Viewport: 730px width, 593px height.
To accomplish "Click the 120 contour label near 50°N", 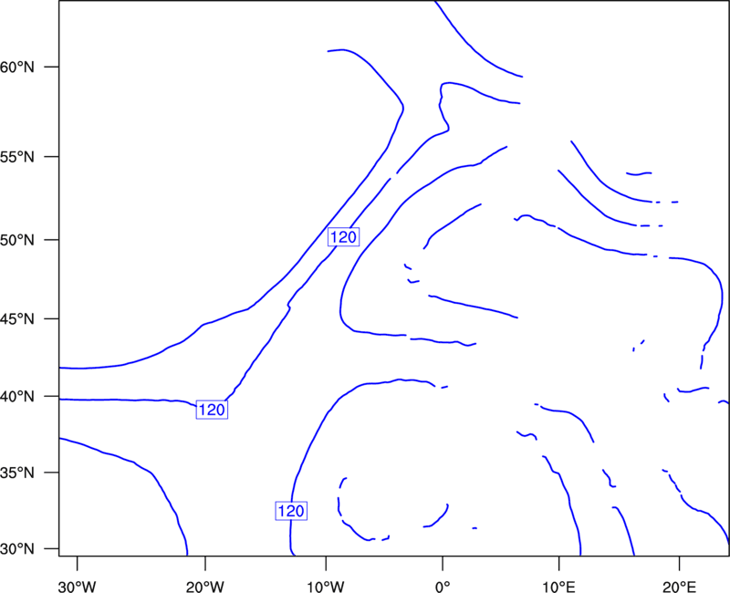I will [x=344, y=237].
